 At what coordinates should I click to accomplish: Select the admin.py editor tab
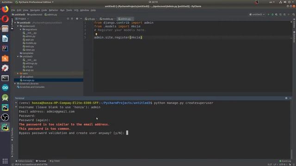[125, 19]
